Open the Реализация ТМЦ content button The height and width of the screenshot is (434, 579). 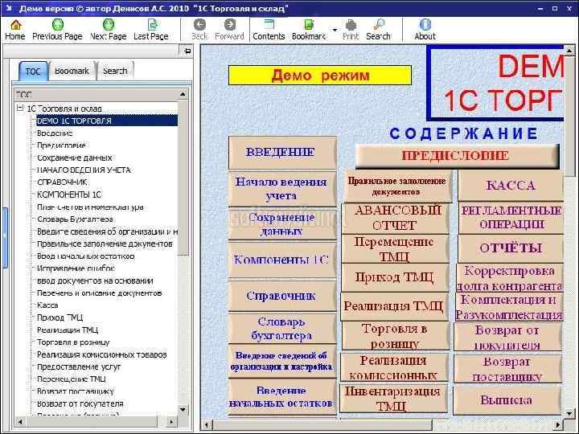(x=394, y=306)
